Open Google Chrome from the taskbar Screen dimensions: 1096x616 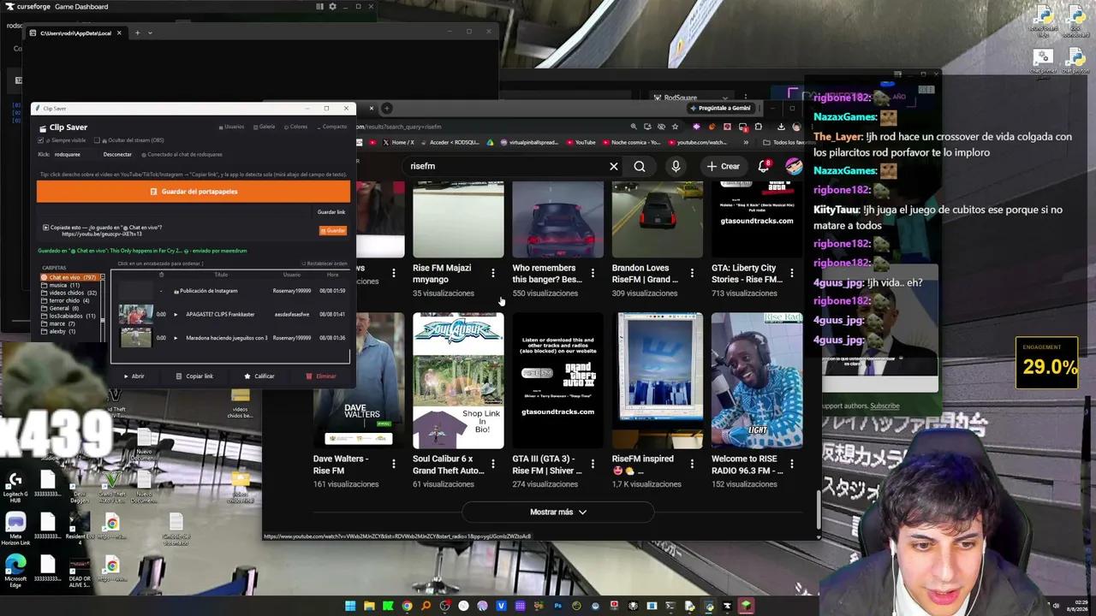click(407, 607)
